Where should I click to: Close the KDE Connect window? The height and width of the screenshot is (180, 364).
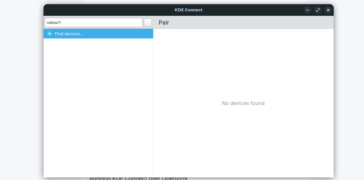[328, 10]
